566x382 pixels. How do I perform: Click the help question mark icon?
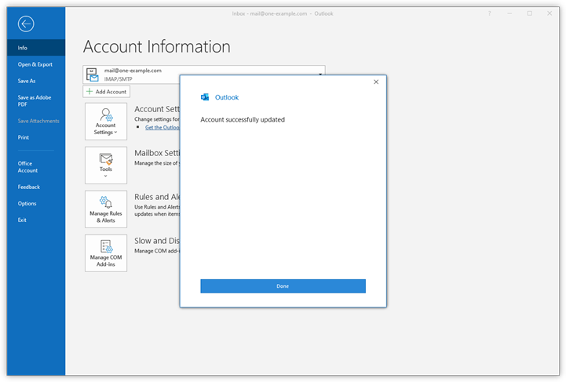[489, 13]
